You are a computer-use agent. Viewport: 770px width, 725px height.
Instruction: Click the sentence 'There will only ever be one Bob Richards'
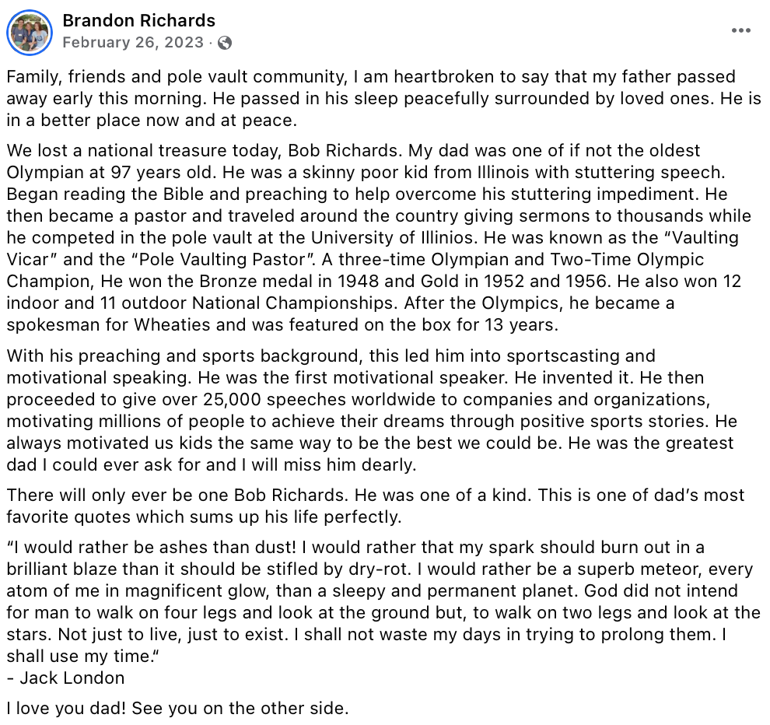tap(176, 495)
